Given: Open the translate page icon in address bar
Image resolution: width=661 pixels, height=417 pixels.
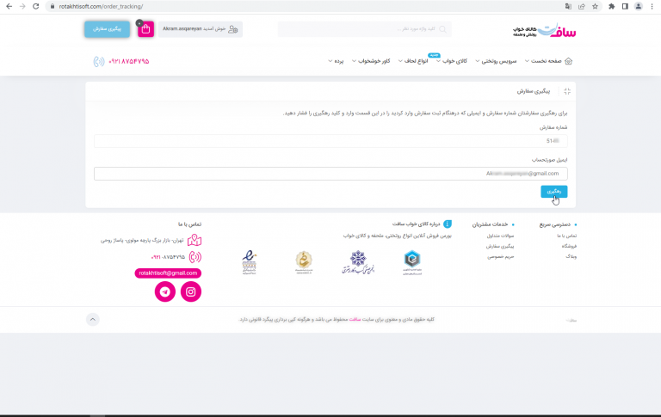Looking at the screenshot, I should pyautogui.click(x=568, y=6).
